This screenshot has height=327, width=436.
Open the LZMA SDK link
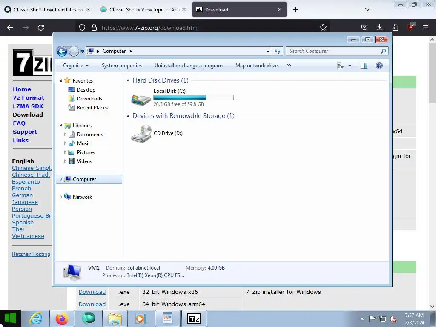tap(28, 106)
